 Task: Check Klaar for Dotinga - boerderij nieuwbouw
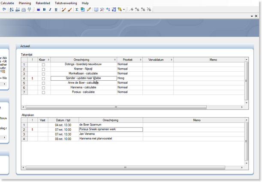tap(43, 64)
